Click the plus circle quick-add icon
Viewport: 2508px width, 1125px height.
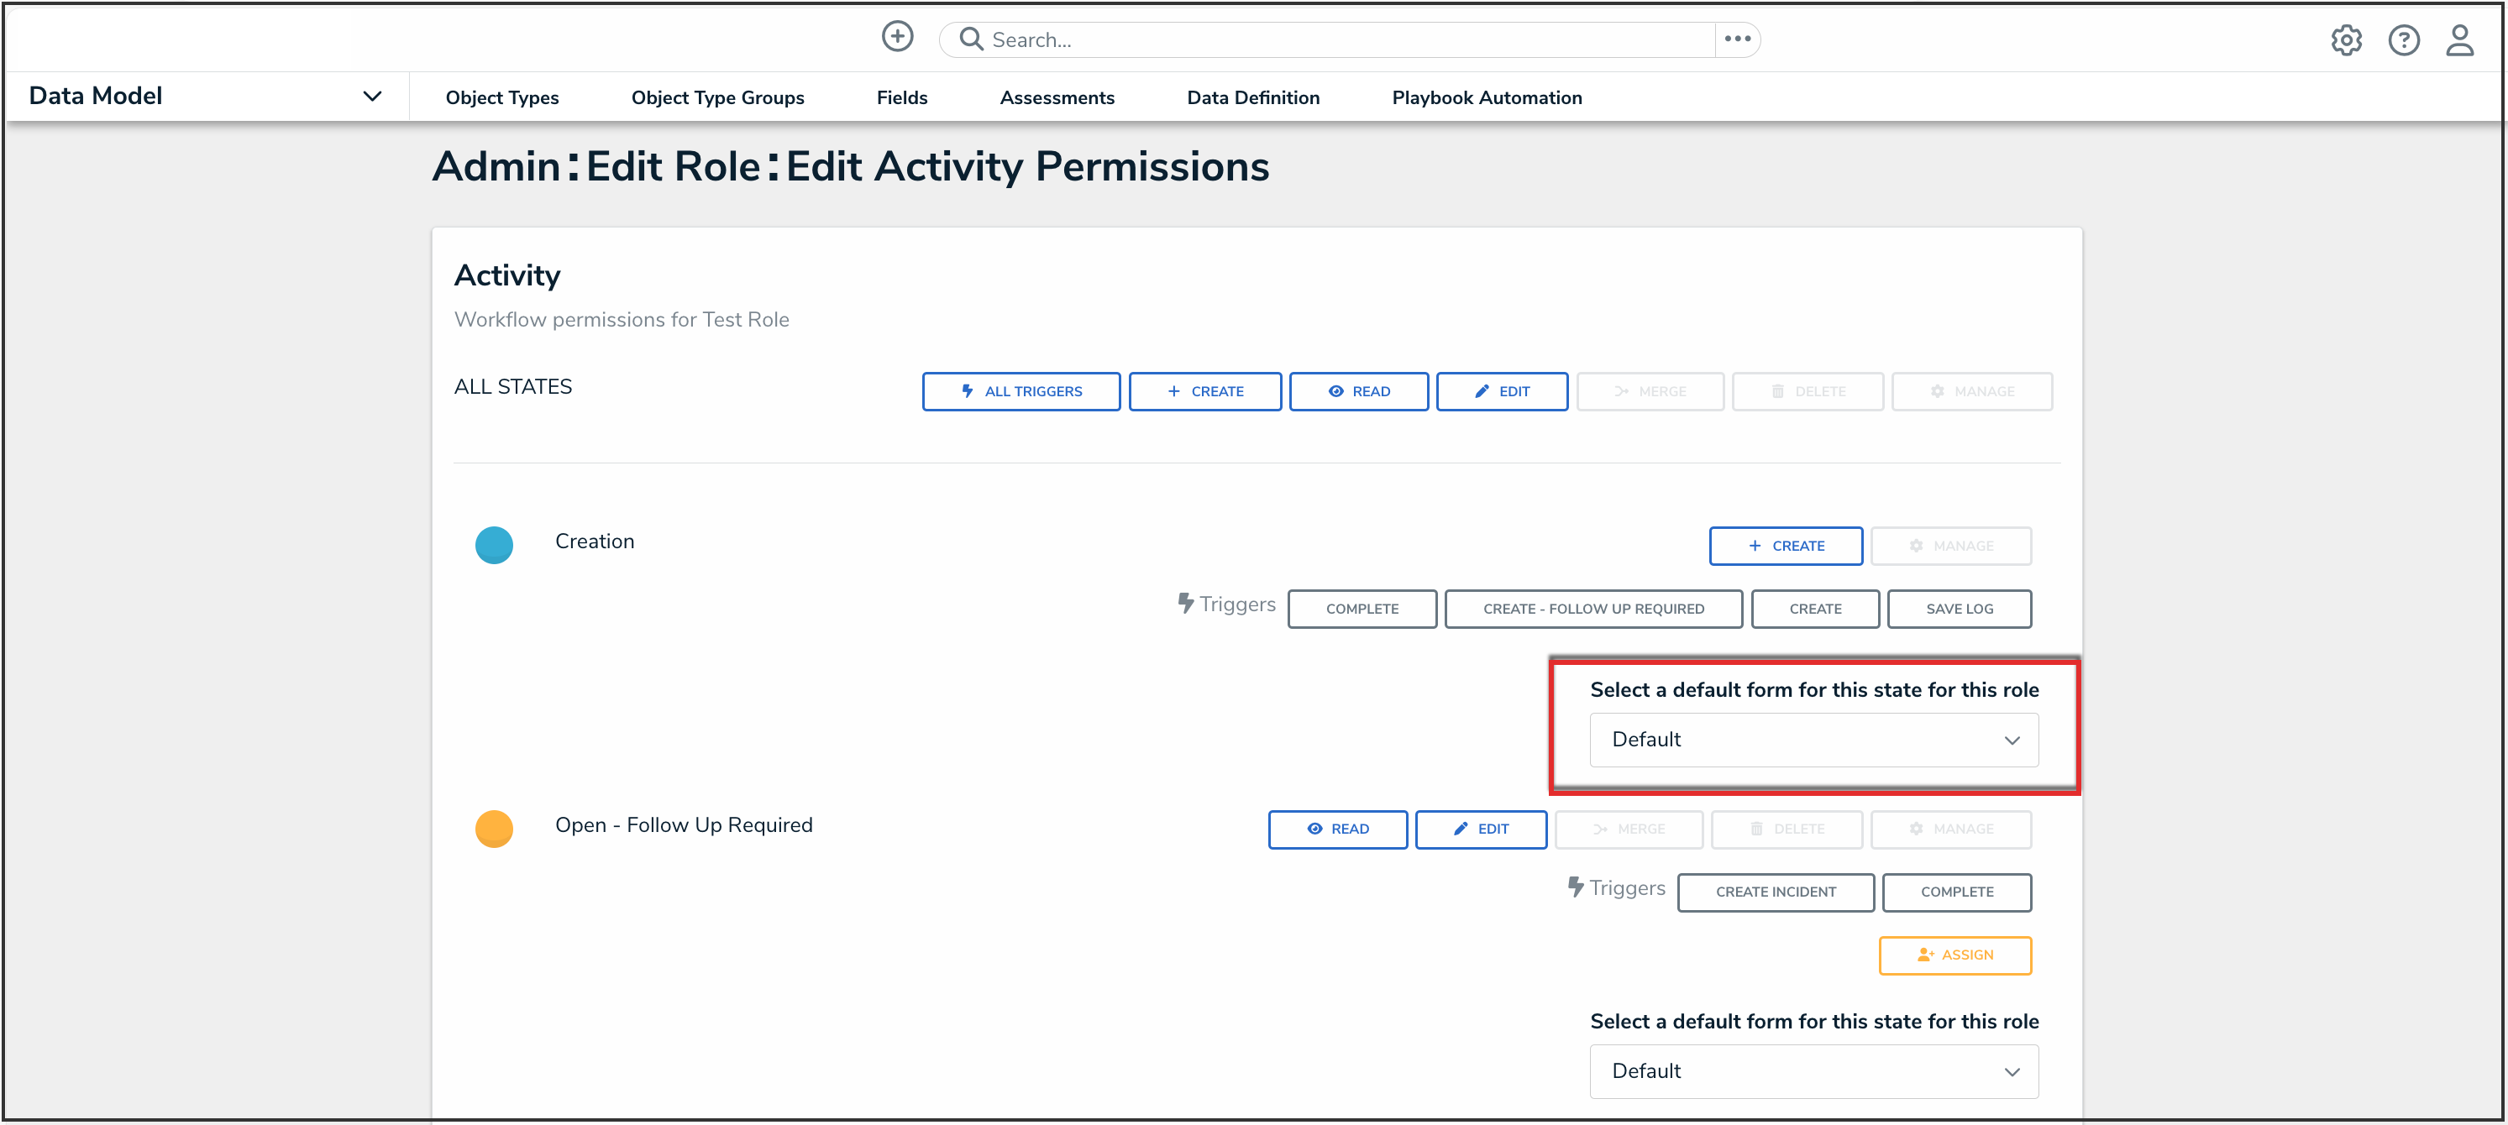[897, 37]
